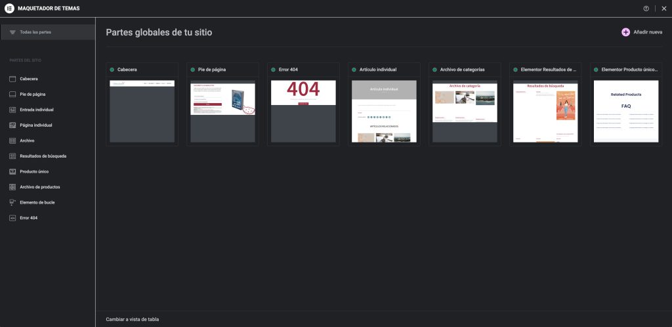Click the Elementor logo icon
Screen dimensions: 672x327
click(x=9, y=8)
